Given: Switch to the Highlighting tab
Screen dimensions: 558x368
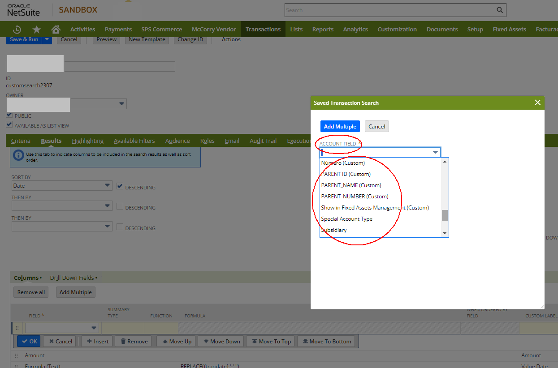Looking at the screenshot, I should [87, 141].
